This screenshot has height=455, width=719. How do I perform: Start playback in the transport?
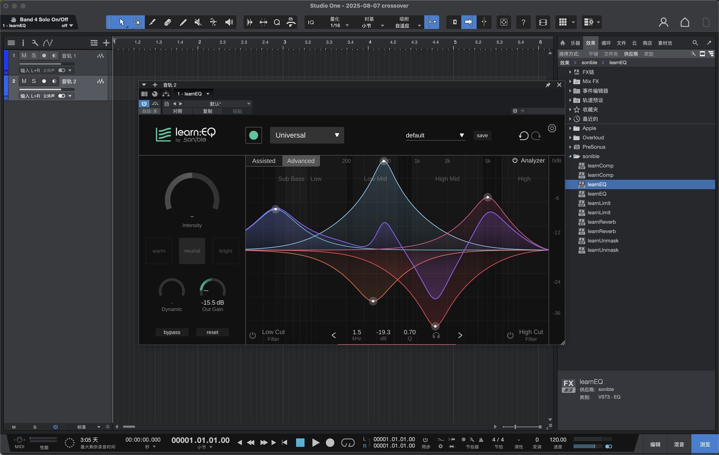[316, 443]
